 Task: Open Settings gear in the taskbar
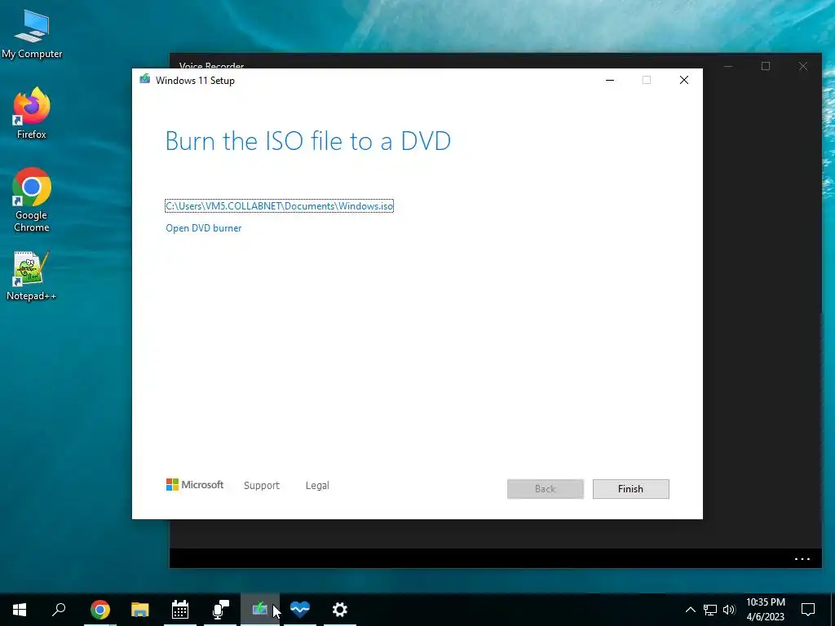[x=340, y=610]
